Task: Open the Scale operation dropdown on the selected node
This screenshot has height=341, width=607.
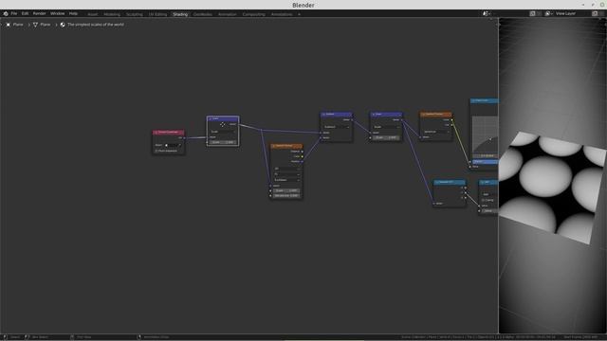Action: (223, 132)
